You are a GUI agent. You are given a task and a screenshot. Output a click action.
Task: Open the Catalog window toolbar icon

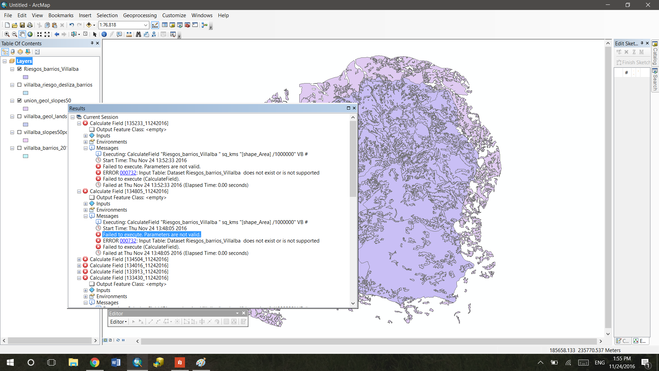pos(172,25)
